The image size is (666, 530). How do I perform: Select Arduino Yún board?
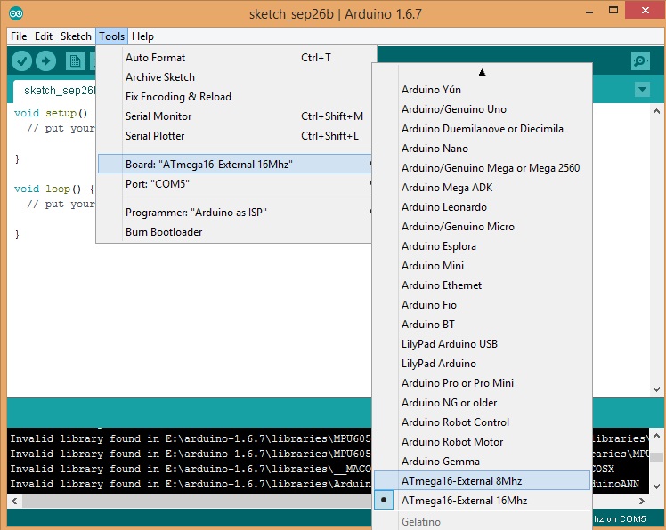click(x=482, y=90)
